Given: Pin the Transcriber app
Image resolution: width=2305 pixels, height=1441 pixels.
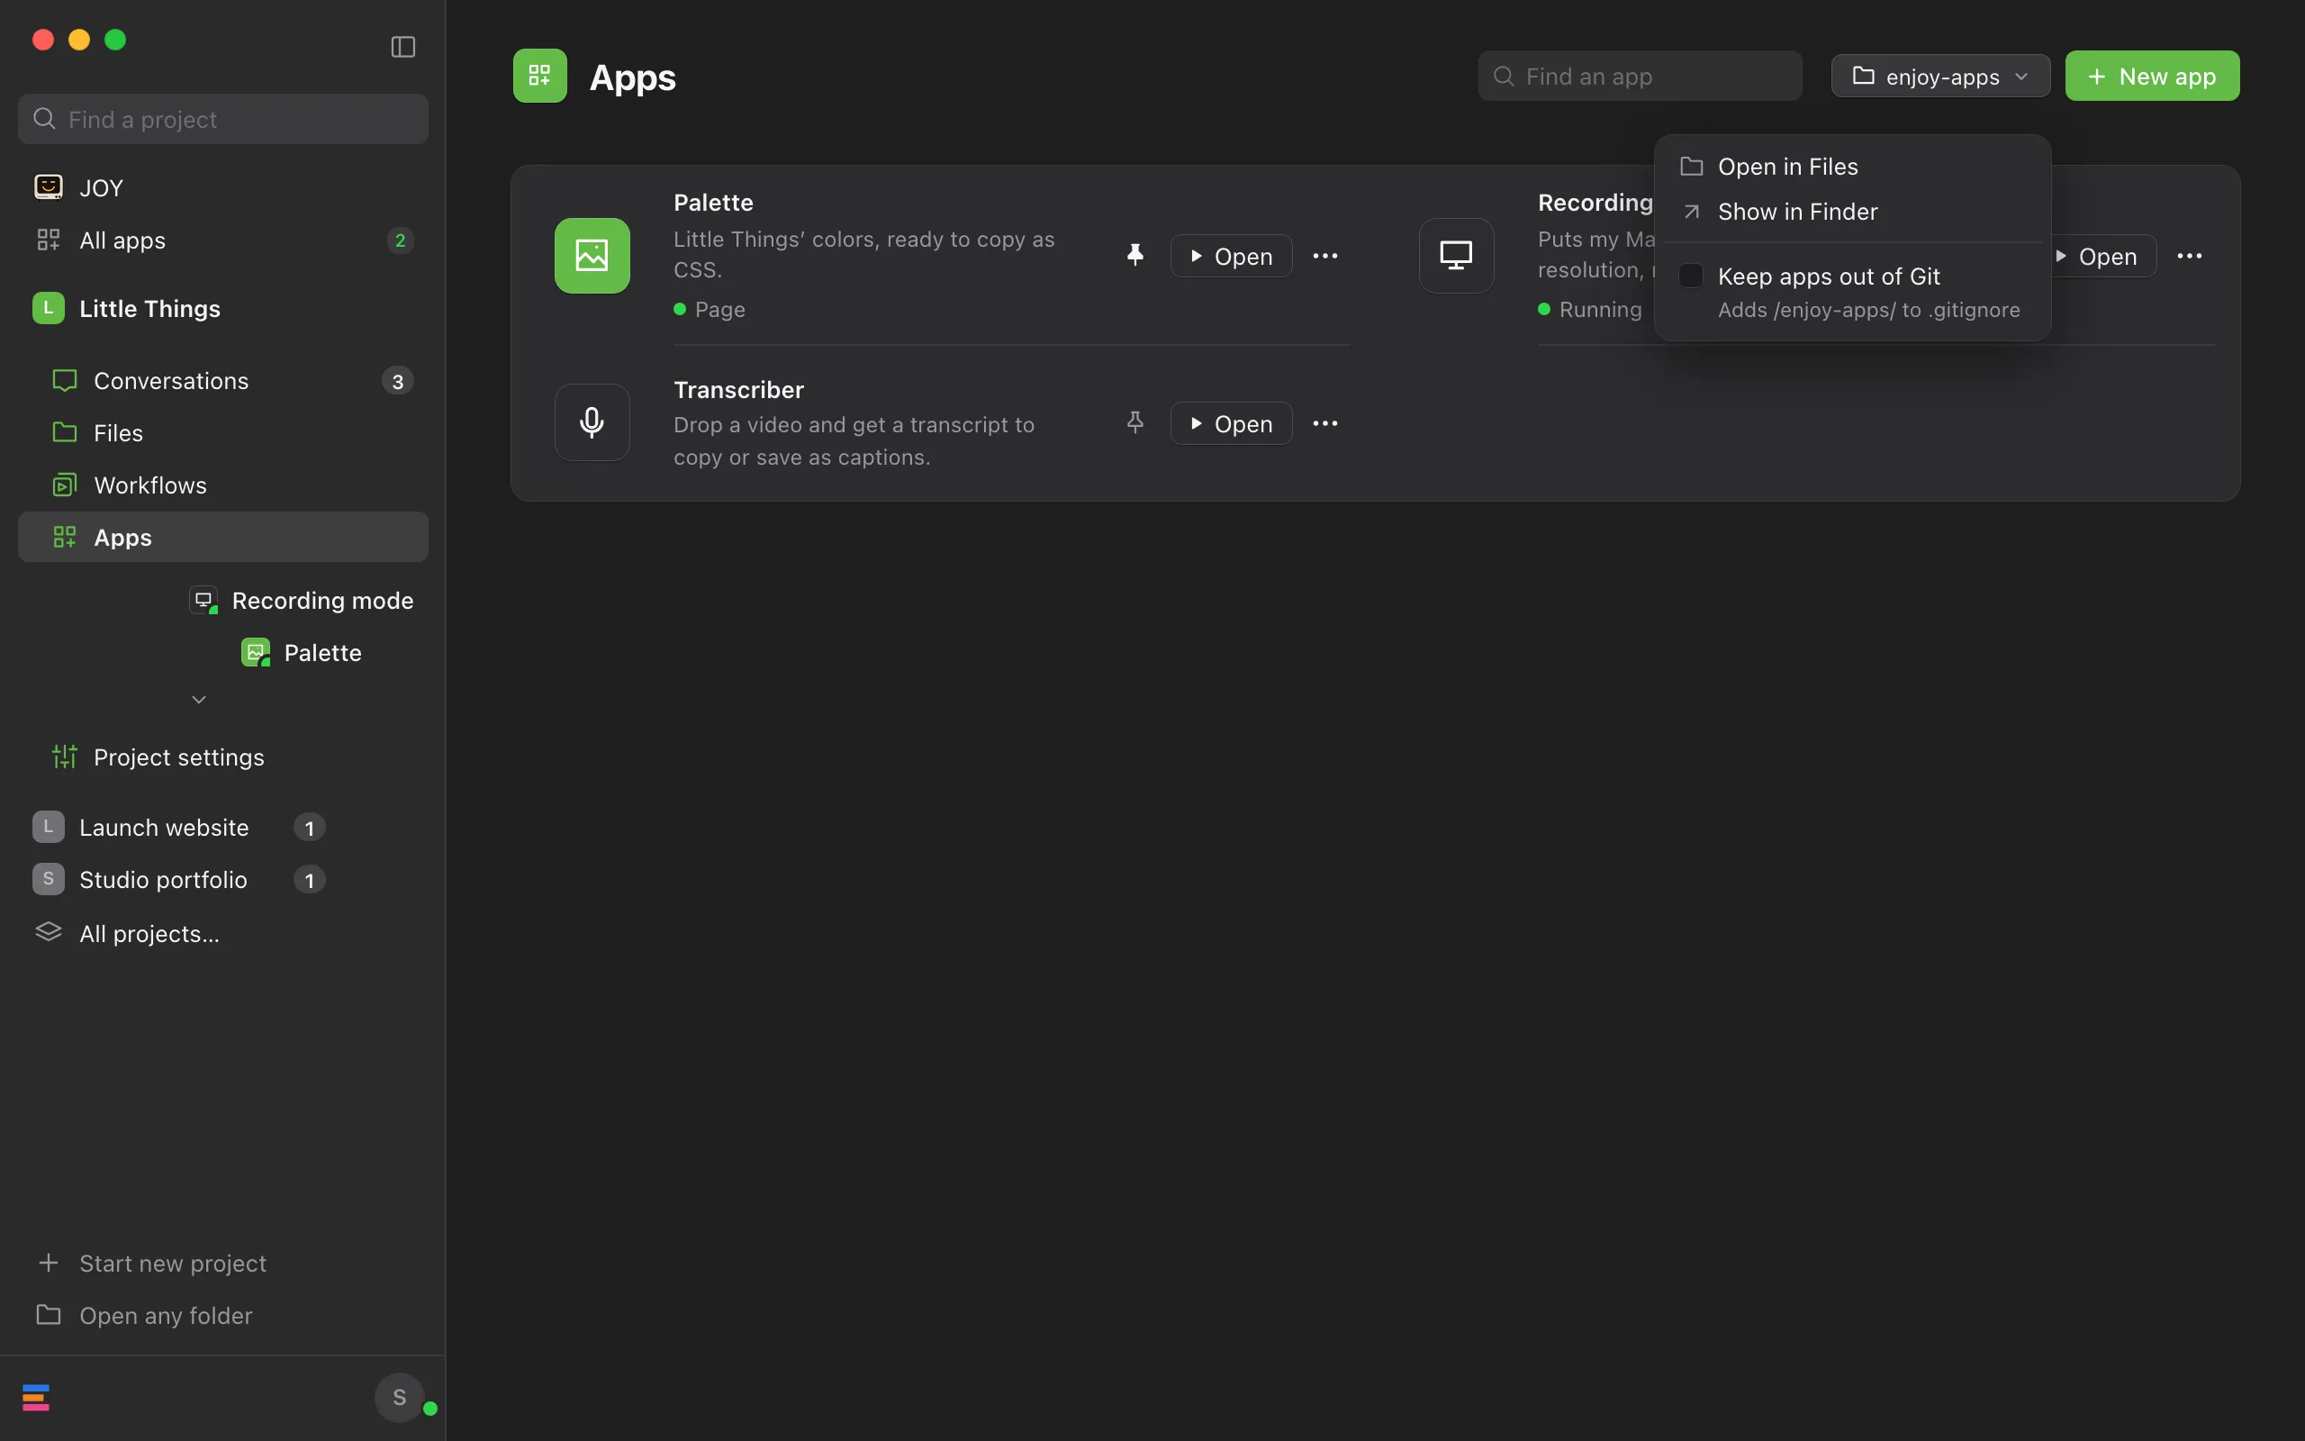Looking at the screenshot, I should [1134, 422].
